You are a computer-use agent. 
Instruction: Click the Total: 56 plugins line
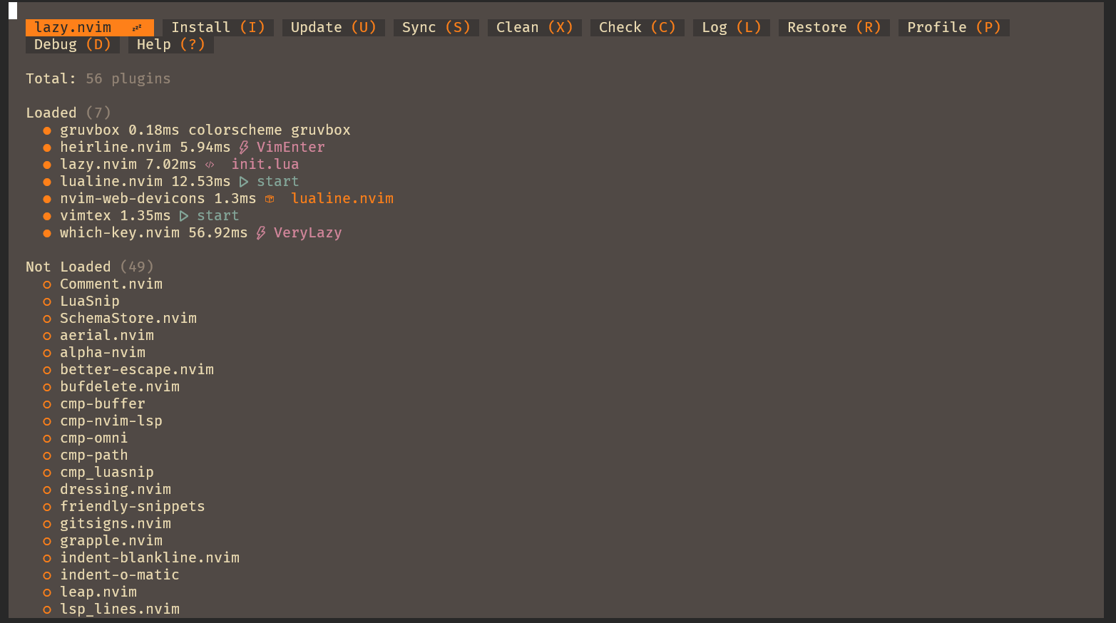coord(98,78)
